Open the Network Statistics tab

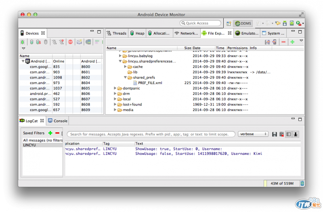click(186, 33)
